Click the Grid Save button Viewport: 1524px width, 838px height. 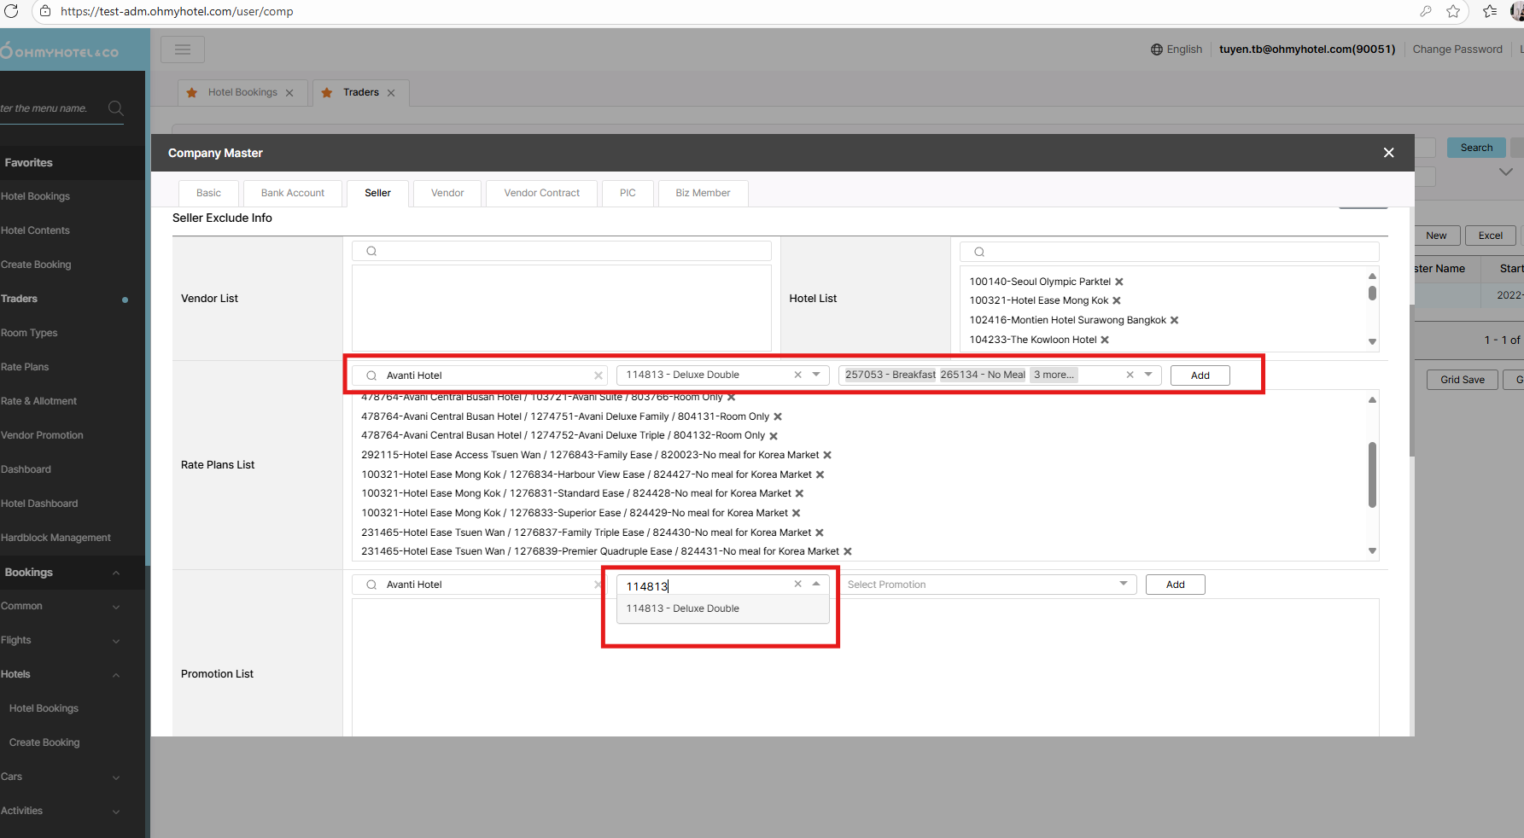pyautogui.click(x=1462, y=380)
